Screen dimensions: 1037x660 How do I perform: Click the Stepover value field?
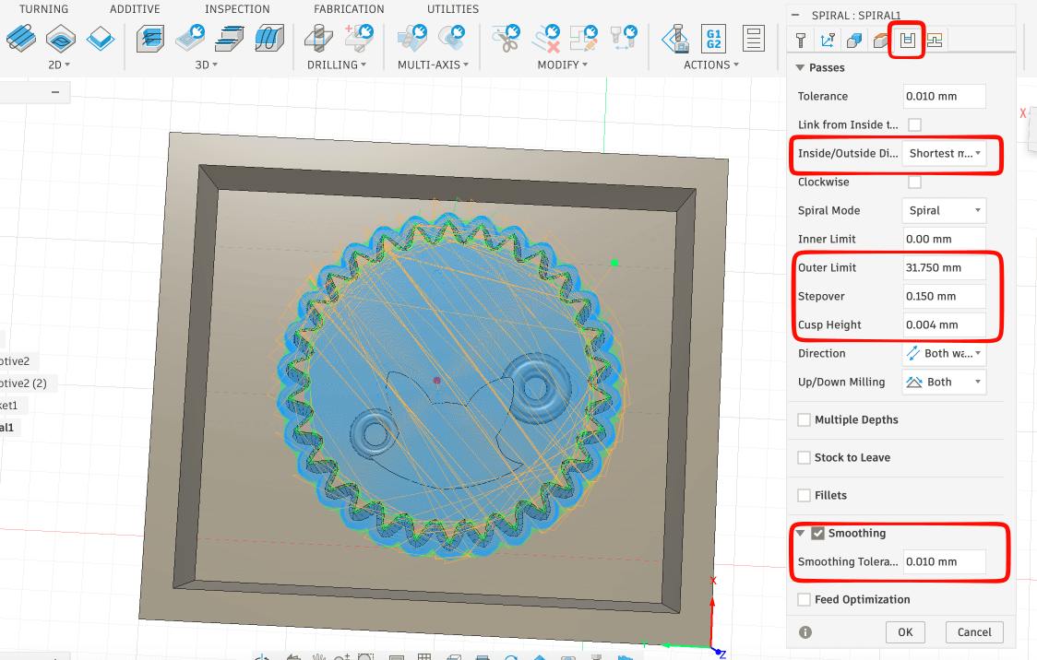pos(944,296)
